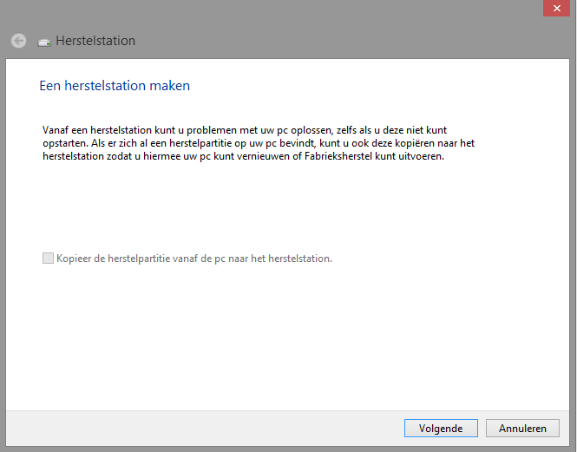Click the line starting 'herstelstation zodat u hiermee'

pyautogui.click(x=243, y=157)
